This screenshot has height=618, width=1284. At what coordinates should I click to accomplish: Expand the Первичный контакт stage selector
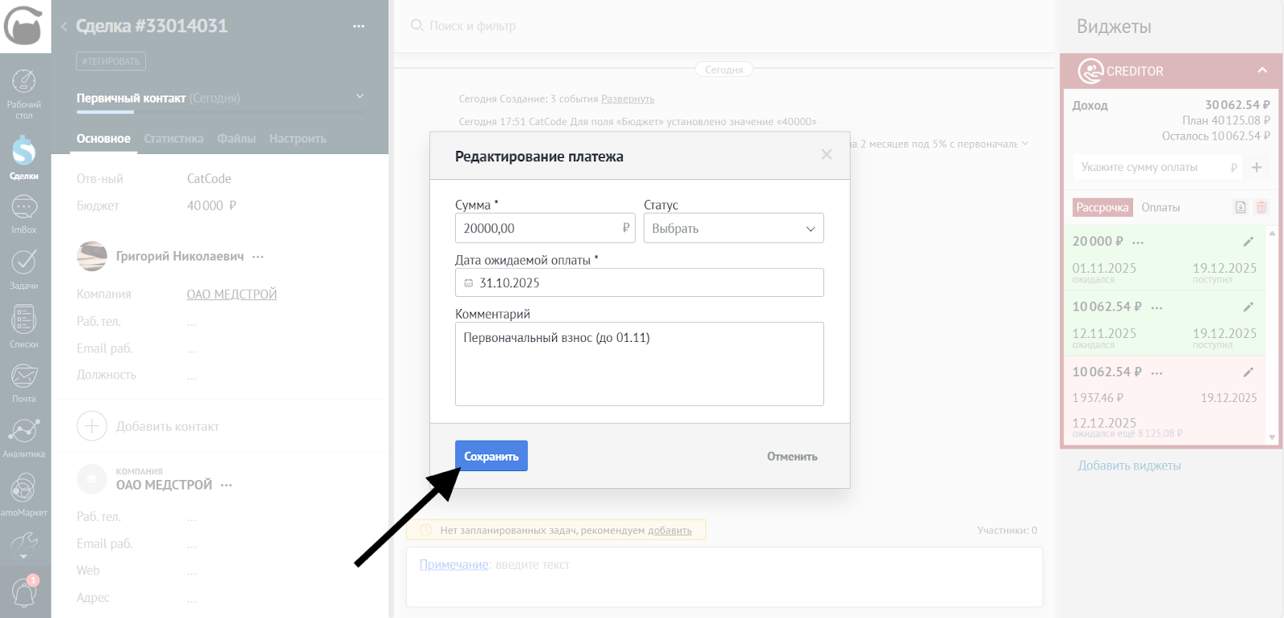coord(360,97)
